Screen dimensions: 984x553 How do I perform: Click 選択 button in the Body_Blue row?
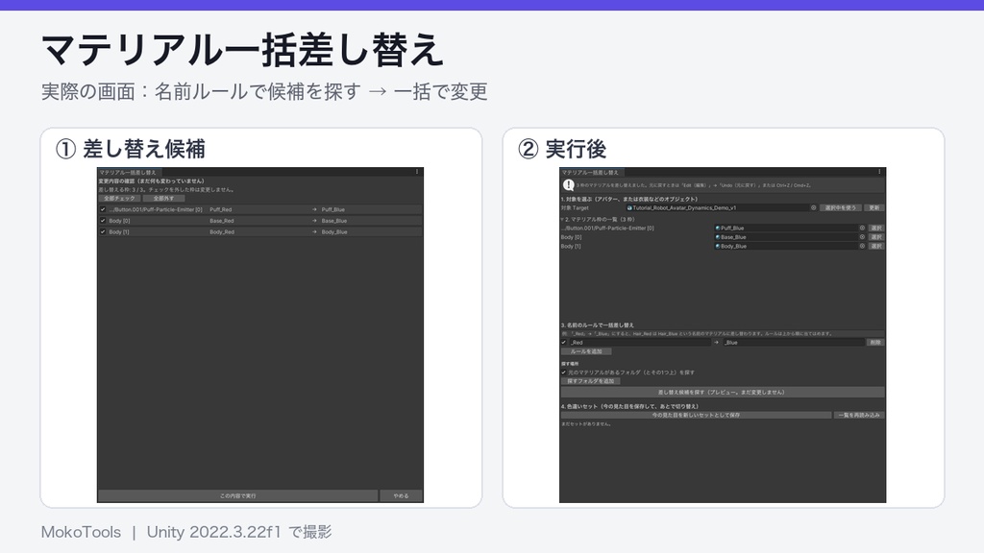click(x=876, y=247)
